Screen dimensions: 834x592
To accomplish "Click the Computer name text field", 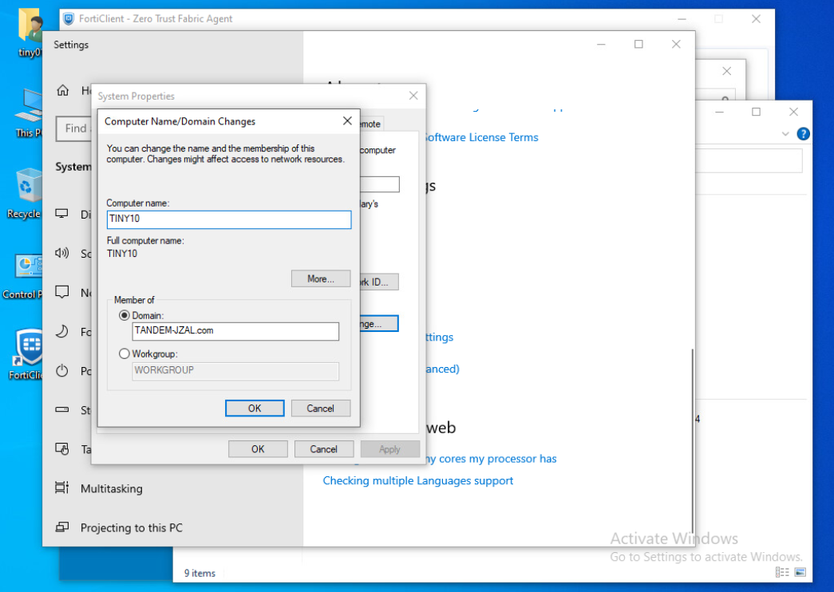I will tap(229, 219).
